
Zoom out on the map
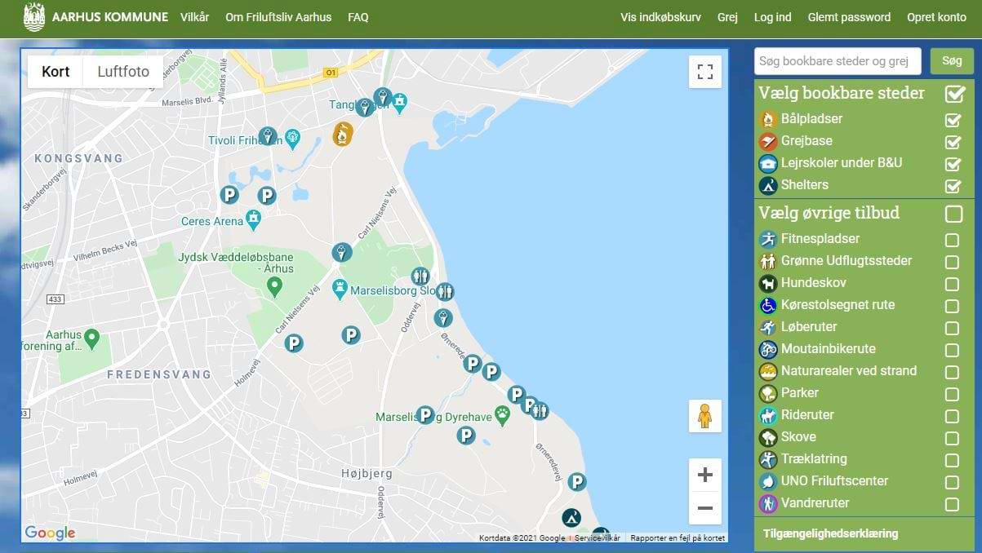click(x=704, y=508)
